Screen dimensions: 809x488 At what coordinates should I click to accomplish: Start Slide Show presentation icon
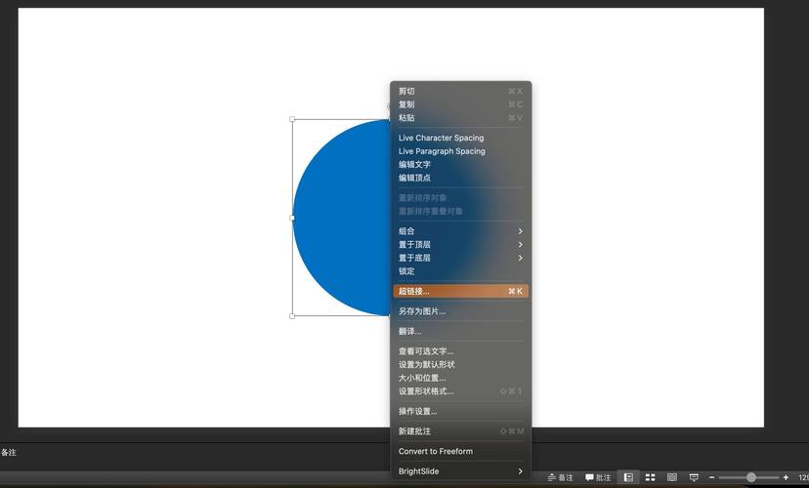point(694,477)
